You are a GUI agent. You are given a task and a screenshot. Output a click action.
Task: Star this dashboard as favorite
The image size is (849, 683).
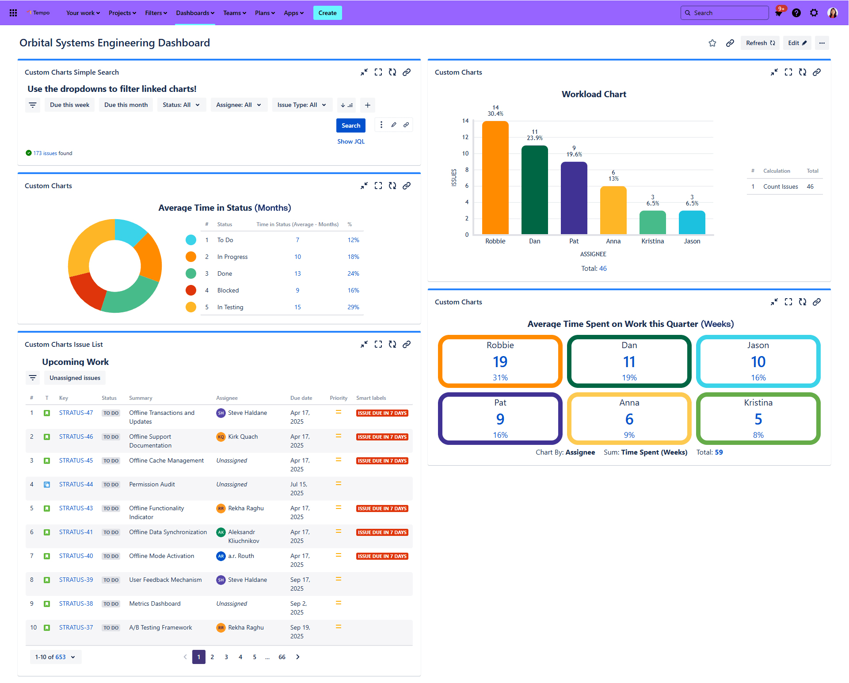click(712, 43)
